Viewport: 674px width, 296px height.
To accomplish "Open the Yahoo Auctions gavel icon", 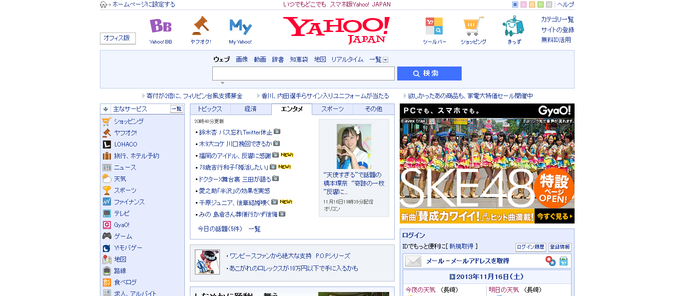I will (200, 25).
